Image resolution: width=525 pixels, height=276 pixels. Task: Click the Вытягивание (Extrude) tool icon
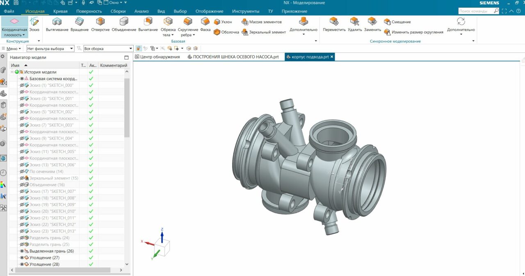(x=57, y=22)
